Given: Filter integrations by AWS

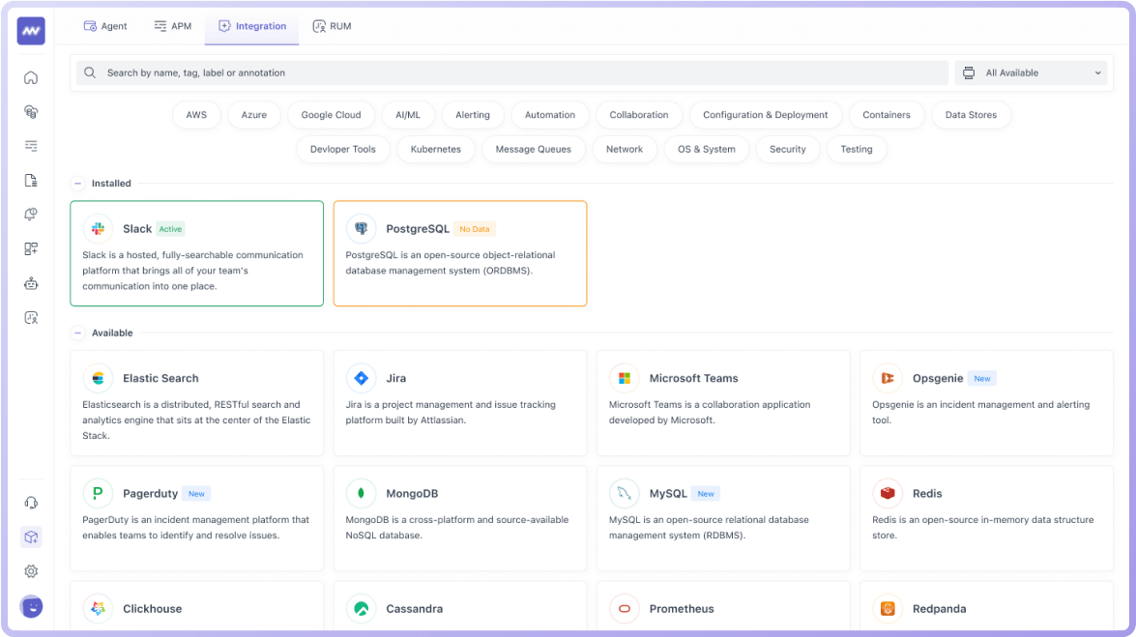Looking at the screenshot, I should coord(196,115).
